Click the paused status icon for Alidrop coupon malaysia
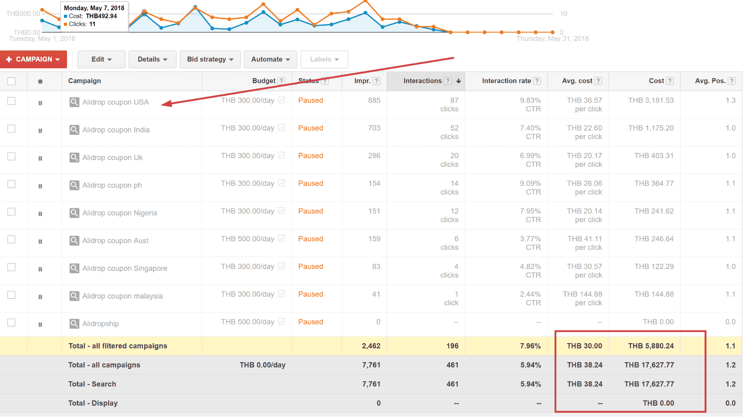Viewport: 756px width, 417px height. (40, 297)
